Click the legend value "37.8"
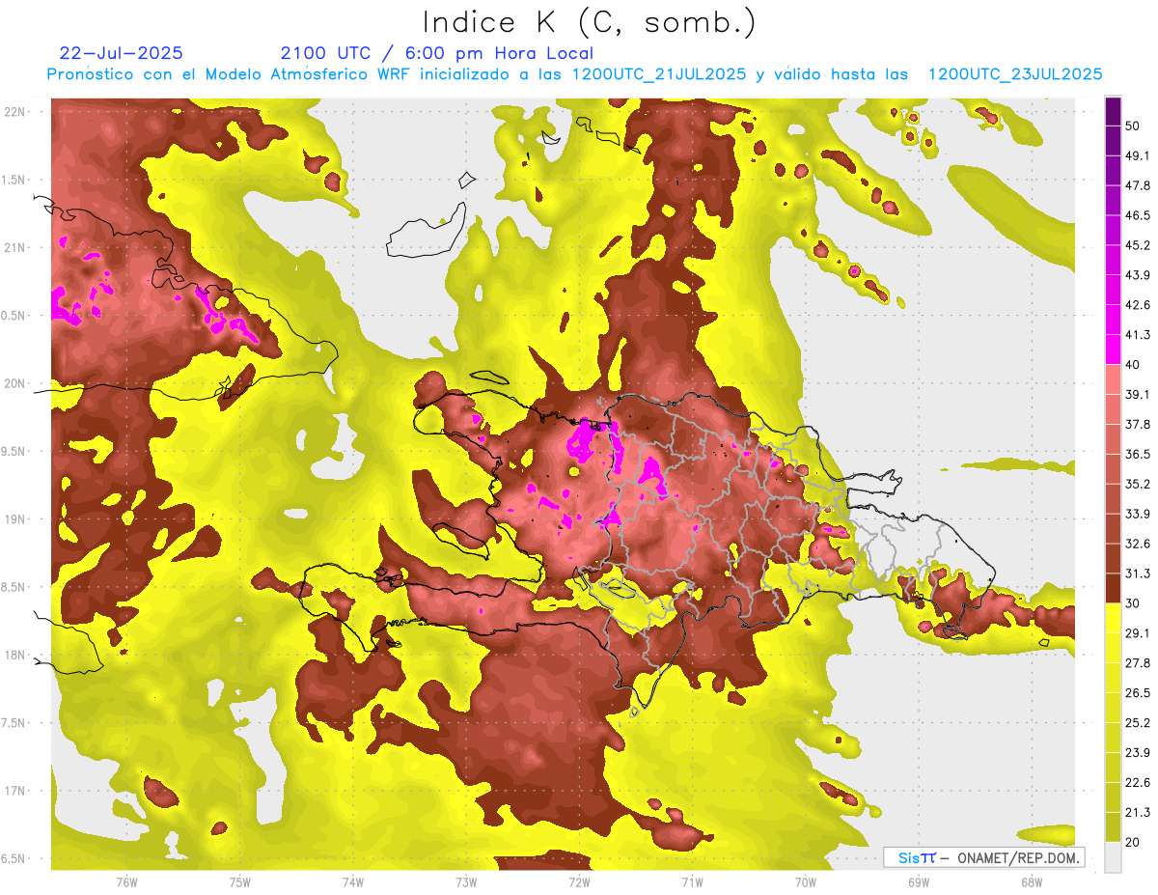Viewport: 1158px width, 895px height. (1138, 425)
